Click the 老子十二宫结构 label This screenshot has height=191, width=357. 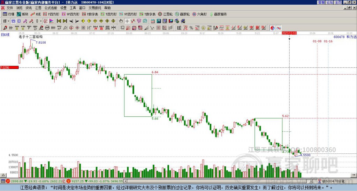point(31,37)
